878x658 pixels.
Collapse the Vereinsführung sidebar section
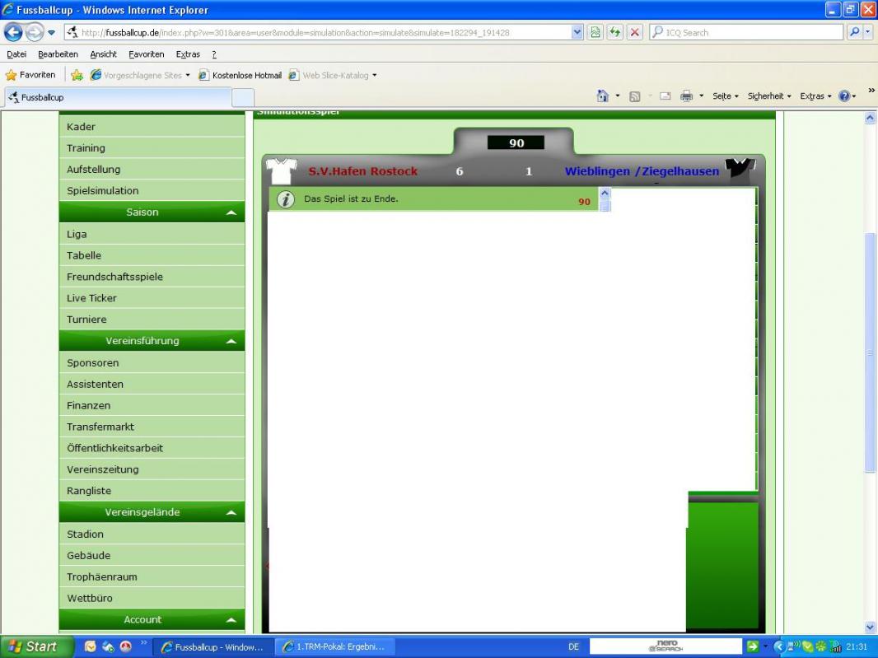231,341
